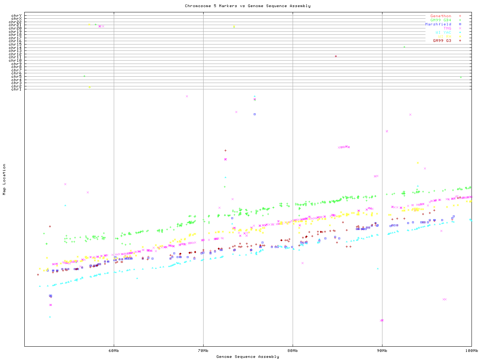479x359 pixels.
Task: Click the magenta X marker beside TNG
Action: click(x=460, y=28)
